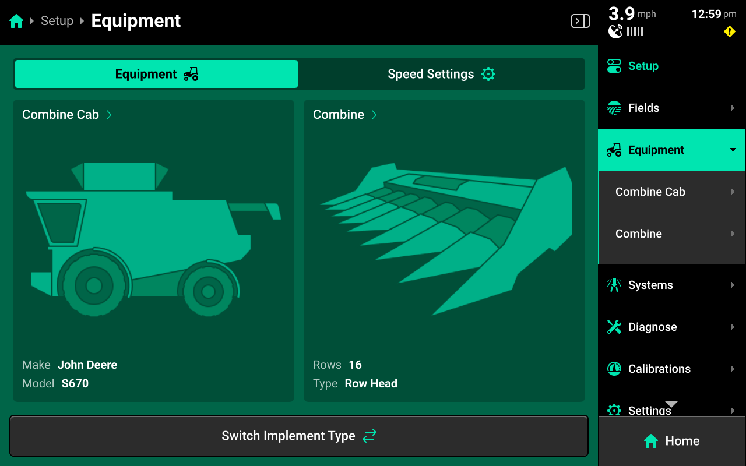Click the green home icon in breadcrumb

(x=16, y=22)
